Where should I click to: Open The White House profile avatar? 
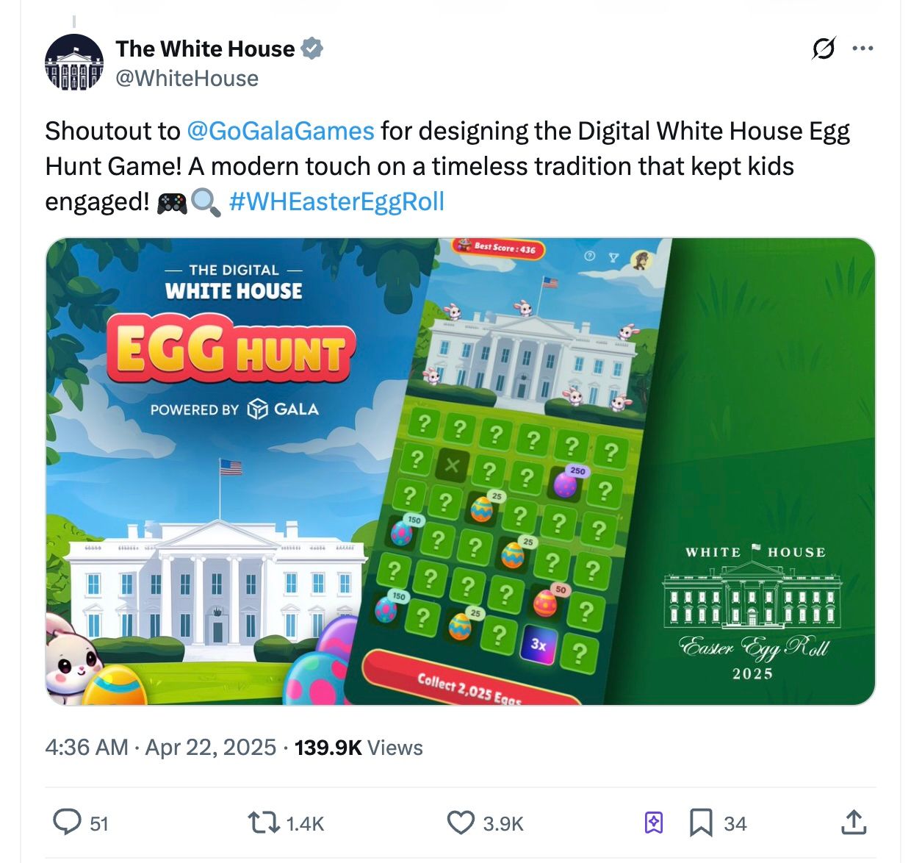(74, 62)
